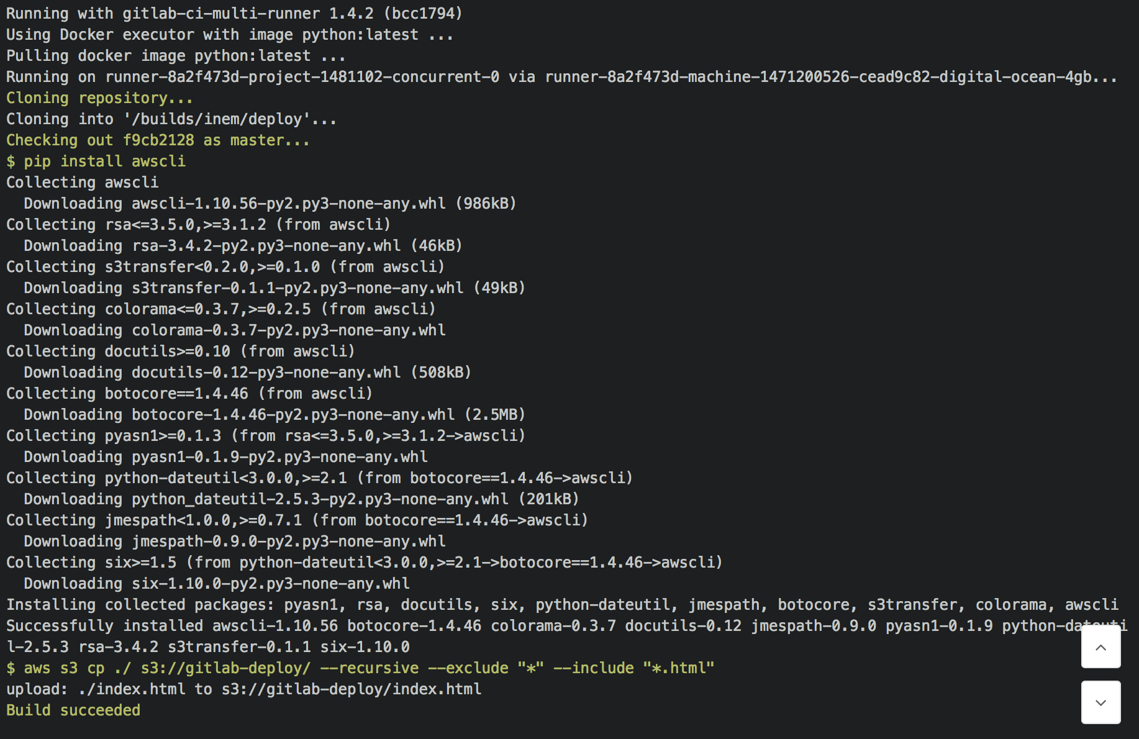Click the 'Running on runner-8a2f473d' log line
Screen dimensions: 1139x739
pyautogui.click(x=561, y=77)
